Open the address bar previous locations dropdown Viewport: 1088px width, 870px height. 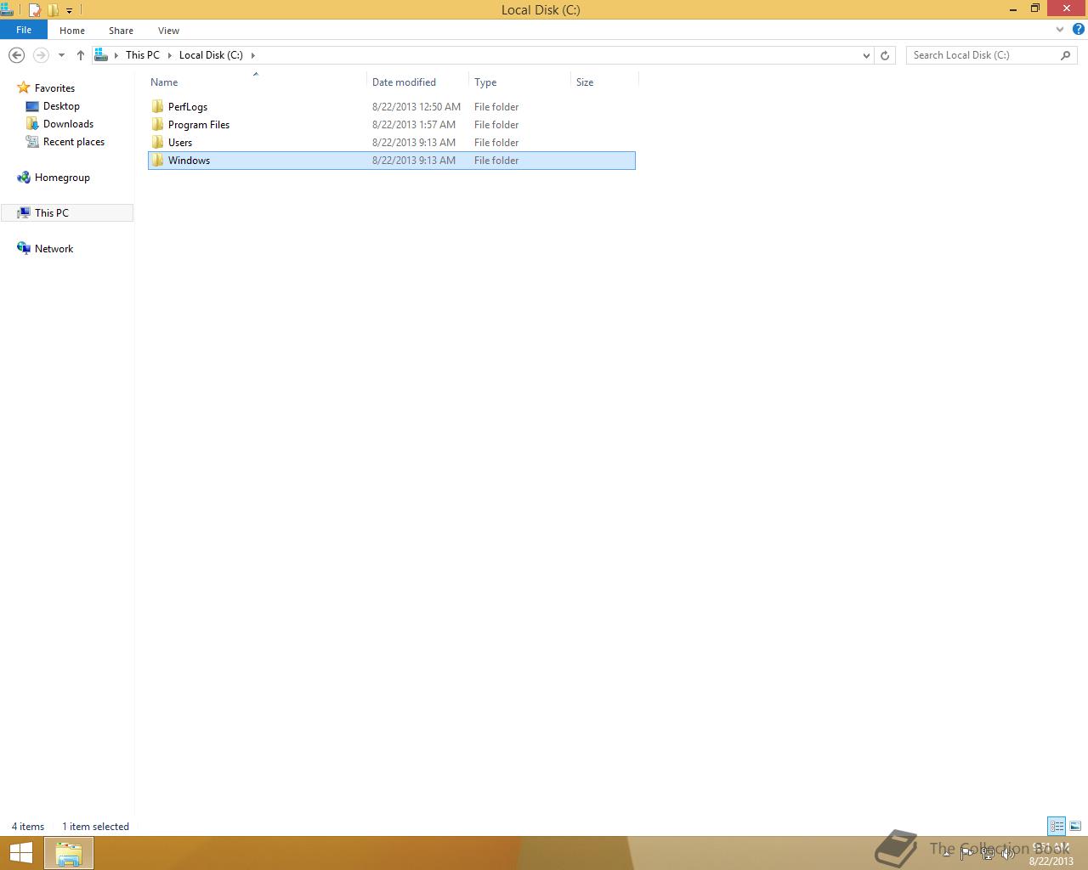point(866,55)
